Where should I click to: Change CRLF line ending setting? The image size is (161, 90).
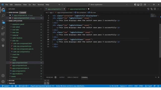[136, 86]
